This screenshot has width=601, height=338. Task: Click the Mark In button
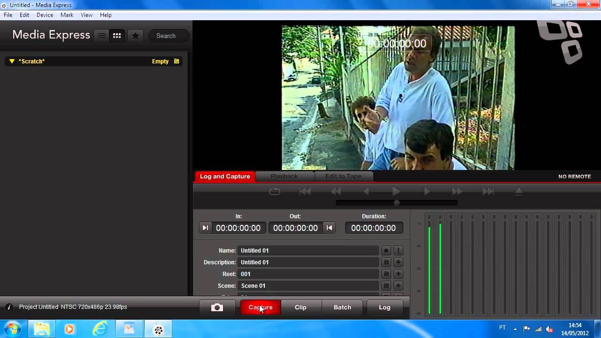(205, 228)
